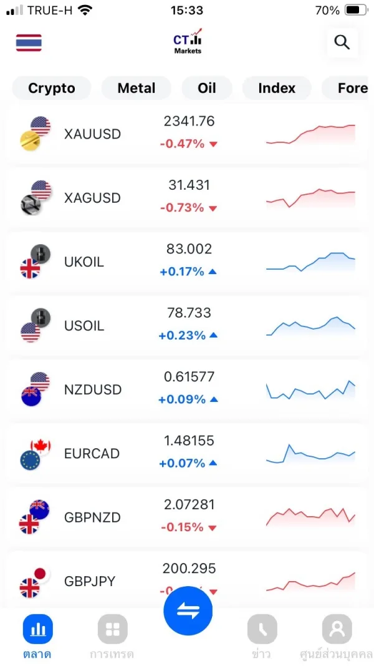Open the XAGUSD silver row
Image resolution: width=374 pixels, height=666 pixels.
coord(92,198)
